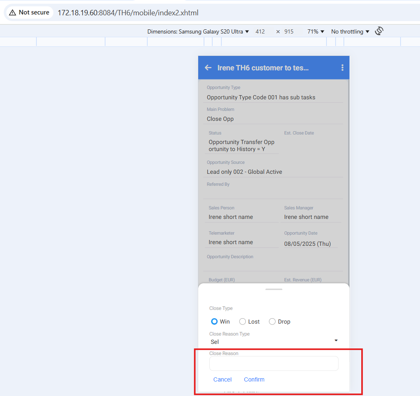
Task: Go back using the header arrow
Action: coord(208,68)
